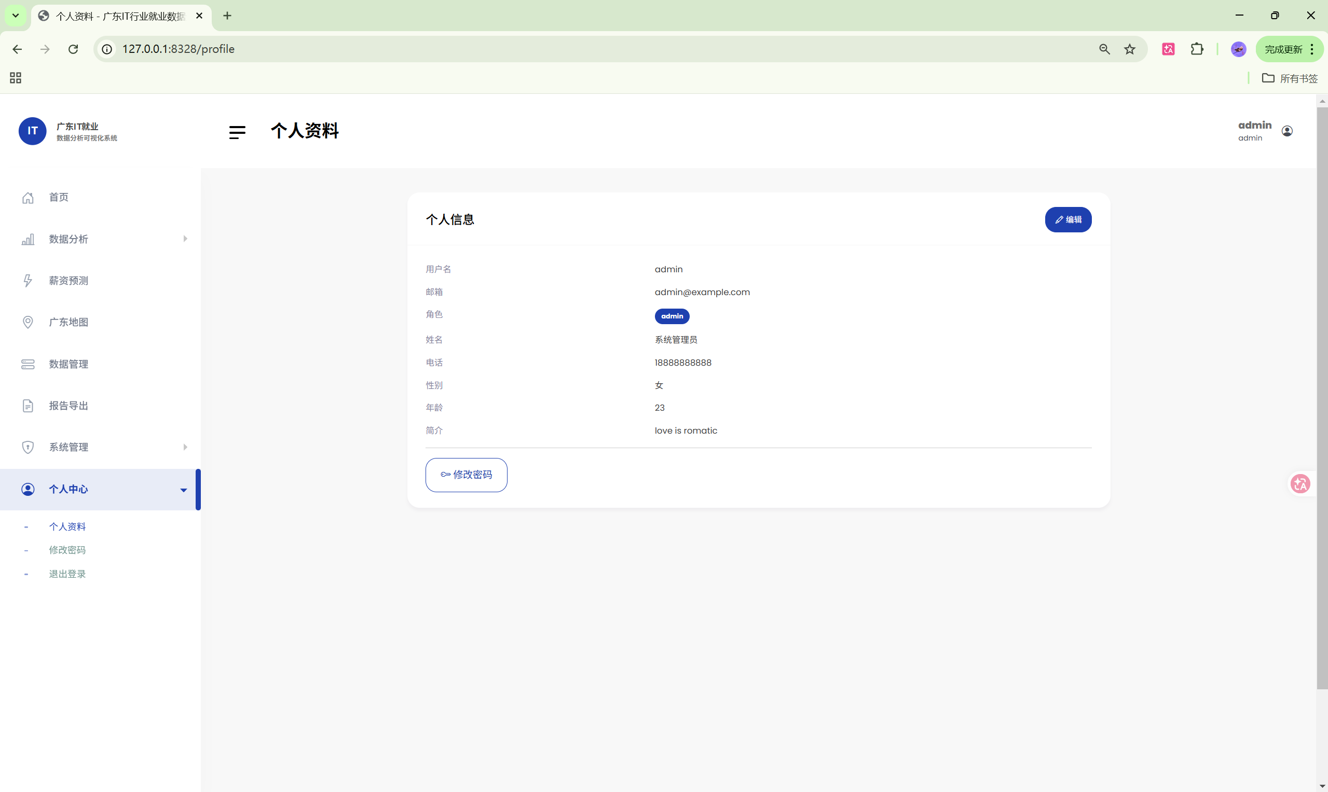Click the floating translate icon at right edge
Image resolution: width=1328 pixels, height=792 pixels.
(1300, 484)
